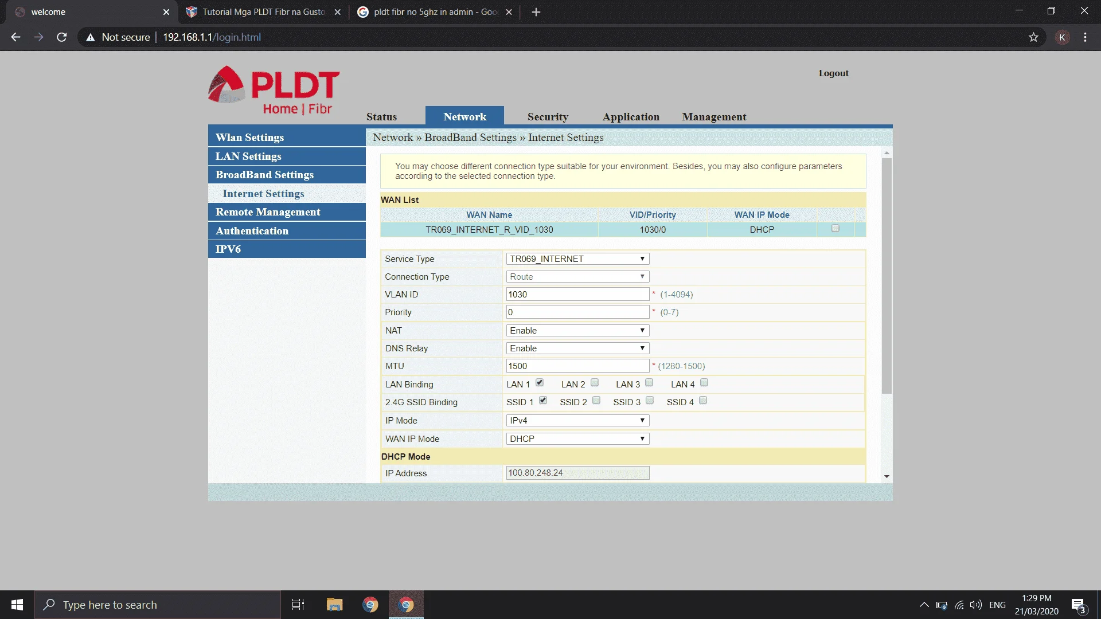This screenshot has width=1101, height=619.
Task: Open the NAT dropdown
Action: click(x=577, y=331)
